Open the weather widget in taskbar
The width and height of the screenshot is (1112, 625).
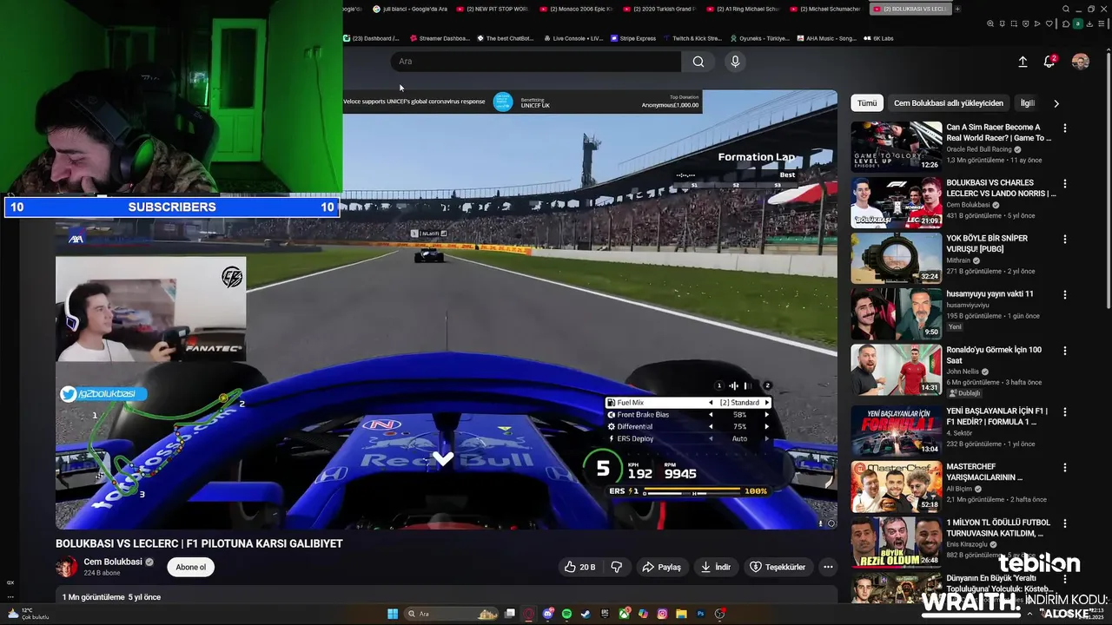click(28, 614)
